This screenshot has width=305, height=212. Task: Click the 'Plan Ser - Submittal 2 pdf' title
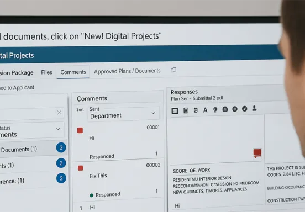[197, 98]
